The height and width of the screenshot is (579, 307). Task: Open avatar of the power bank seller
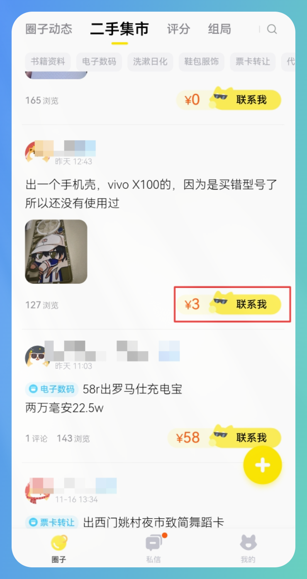point(36,356)
